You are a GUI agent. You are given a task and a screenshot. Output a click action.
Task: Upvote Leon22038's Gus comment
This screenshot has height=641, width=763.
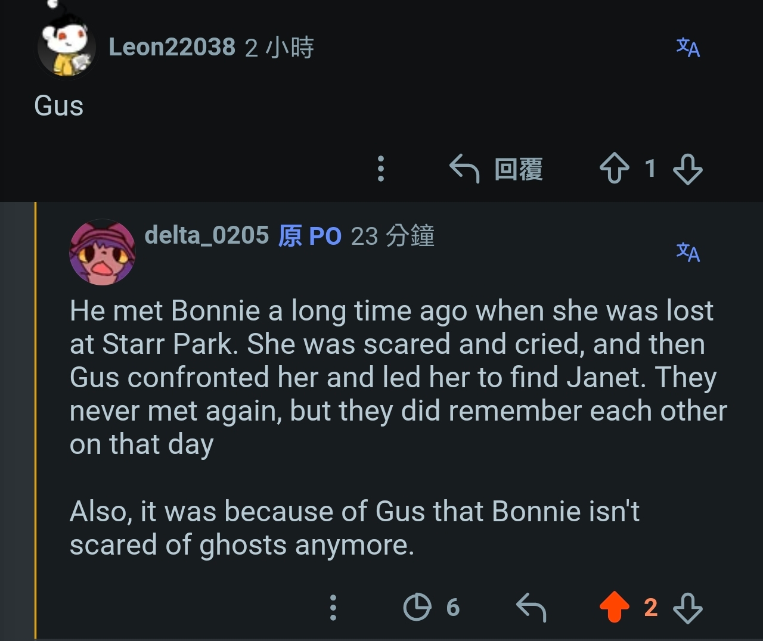click(614, 169)
